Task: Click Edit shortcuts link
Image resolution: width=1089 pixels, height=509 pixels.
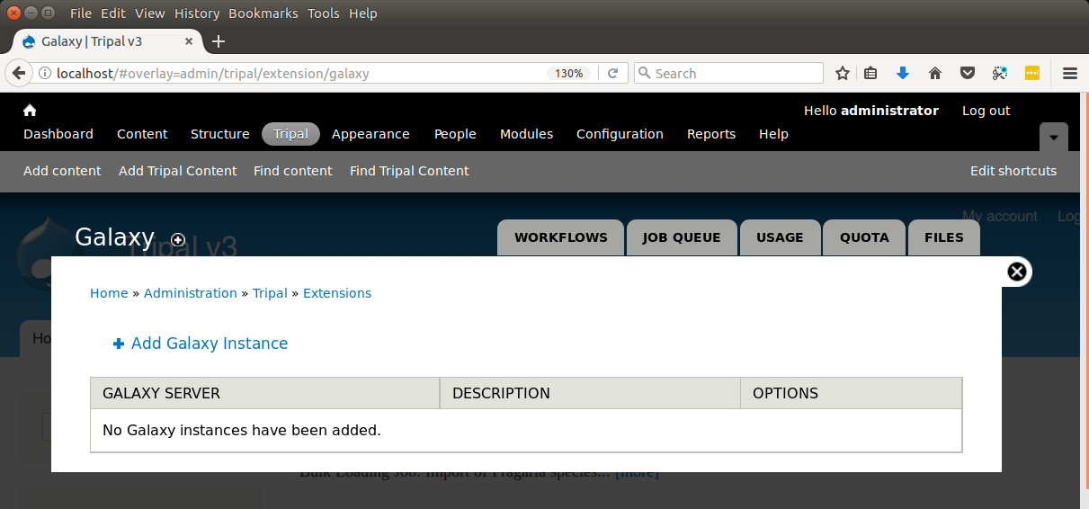Action: point(1013,171)
